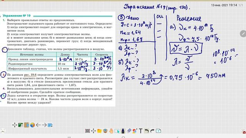The width and height of the screenshot is (246, 138).
Task: Click the table cell 50 Гц
Action: coord(79,59)
